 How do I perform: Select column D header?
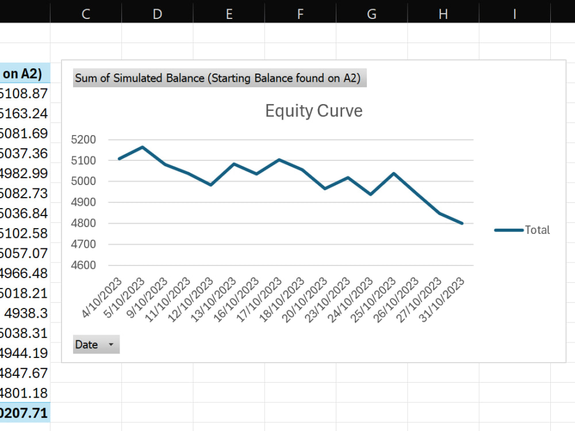158,14
